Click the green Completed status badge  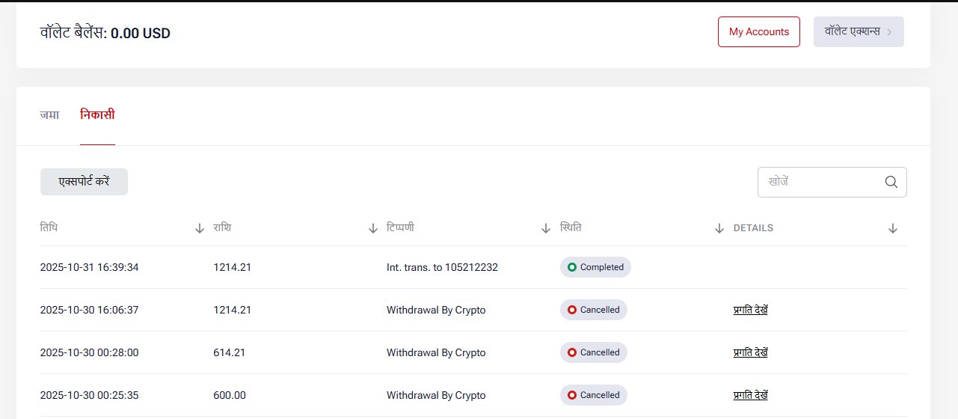point(595,267)
